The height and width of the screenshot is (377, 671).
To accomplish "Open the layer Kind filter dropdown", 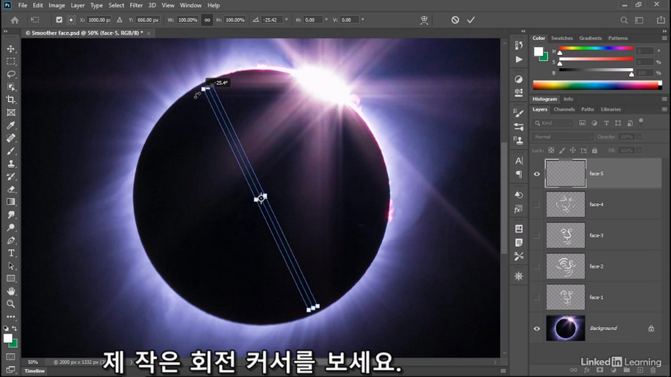I will (553, 123).
